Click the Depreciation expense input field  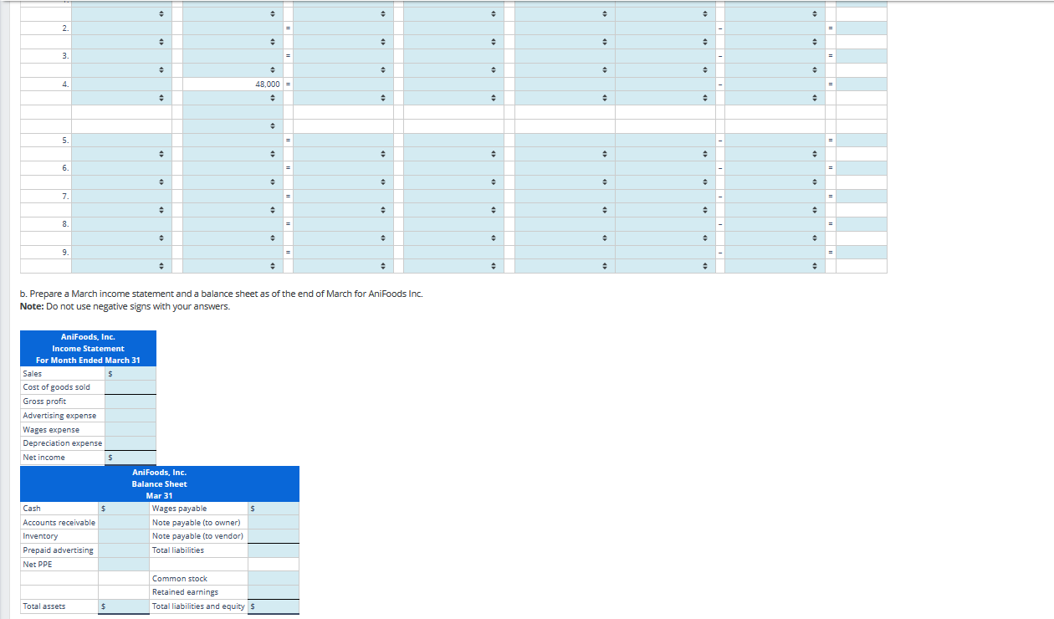pos(130,443)
